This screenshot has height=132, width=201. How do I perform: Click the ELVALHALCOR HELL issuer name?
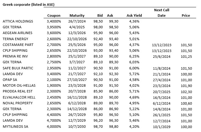click(19, 97)
